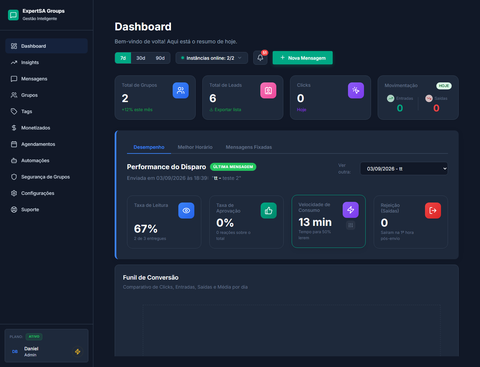This screenshot has width=480, height=367.
Task: Open Configurações in the sidebar
Action: (46, 193)
